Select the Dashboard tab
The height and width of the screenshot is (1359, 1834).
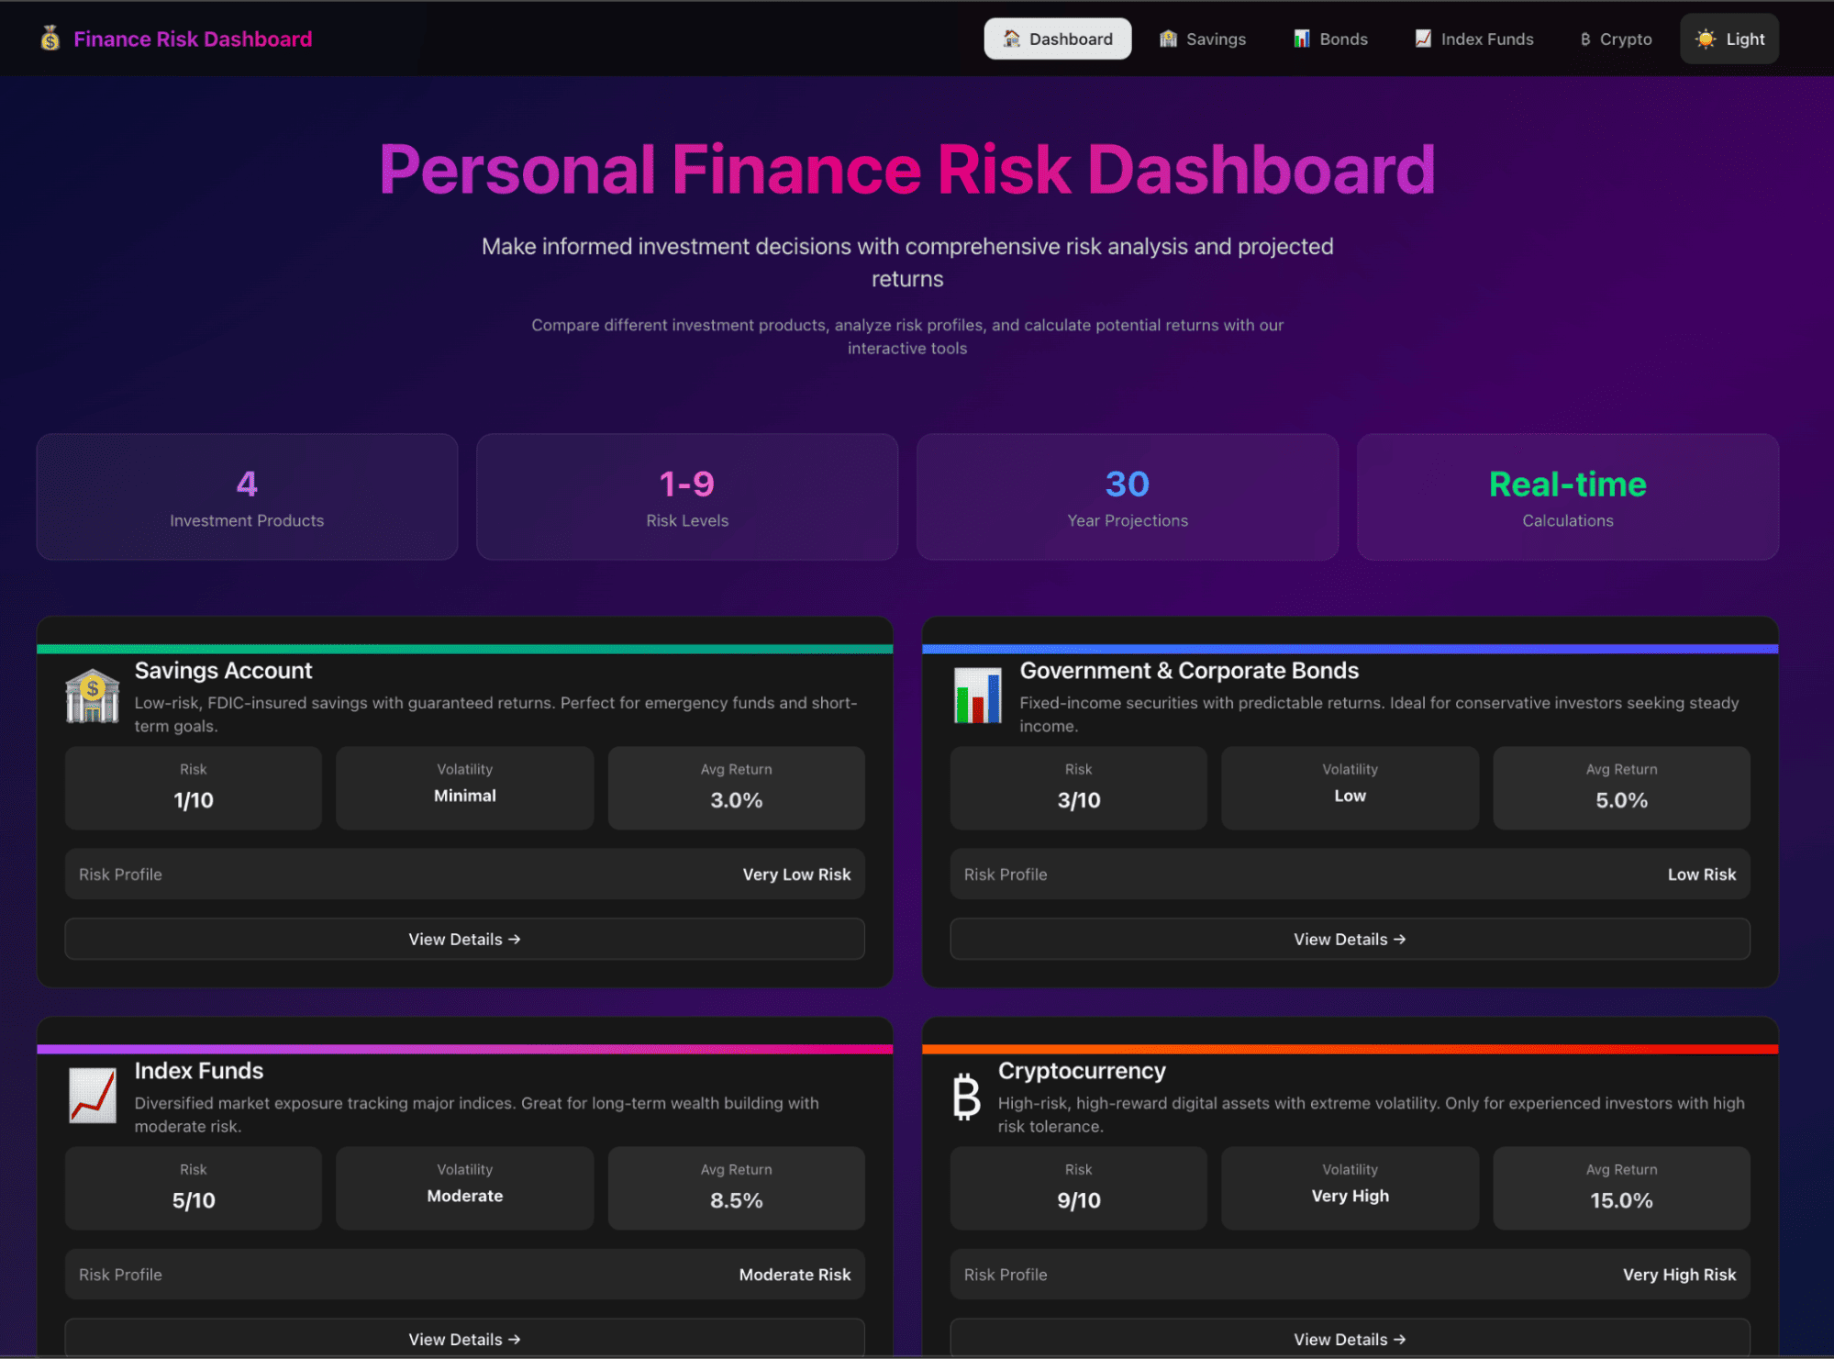pyautogui.click(x=1057, y=39)
